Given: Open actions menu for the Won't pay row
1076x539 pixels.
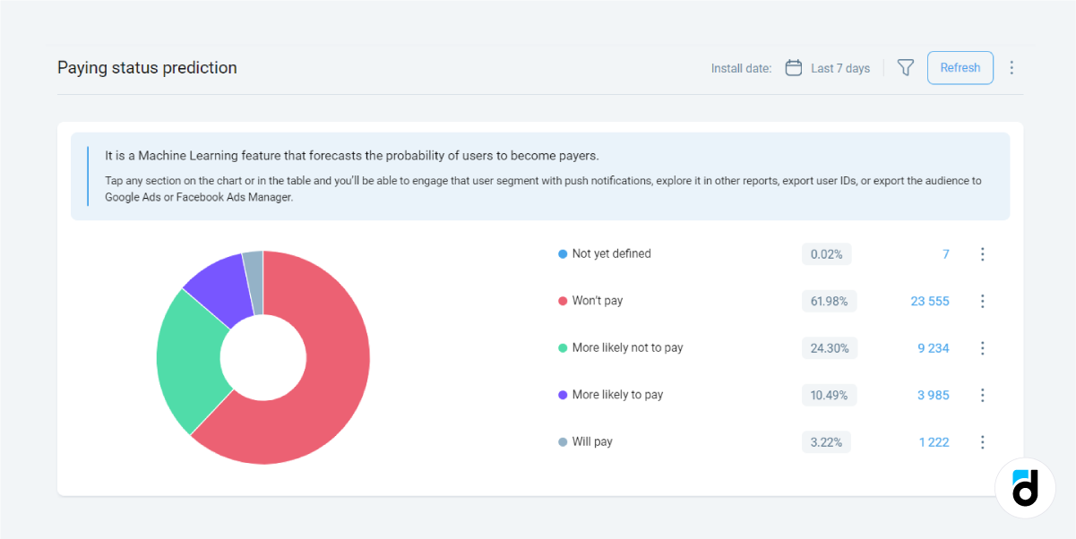Looking at the screenshot, I should click(x=982, y=301).
